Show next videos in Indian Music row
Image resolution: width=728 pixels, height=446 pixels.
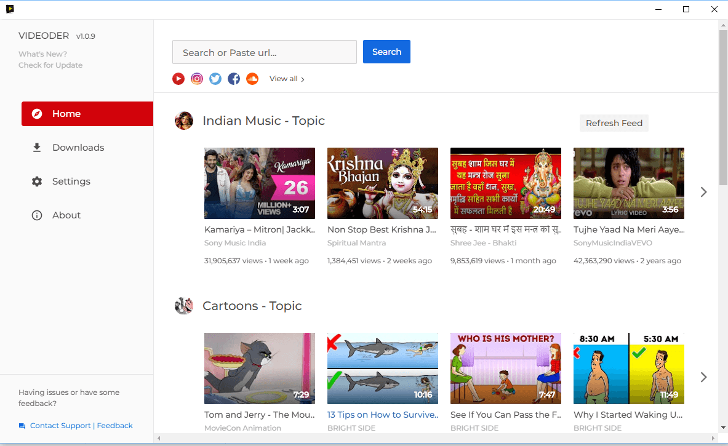(x=703, y=192)
